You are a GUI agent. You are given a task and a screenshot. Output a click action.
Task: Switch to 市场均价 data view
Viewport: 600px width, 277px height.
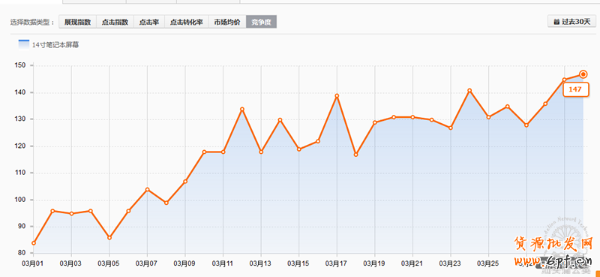click(227, 22)
